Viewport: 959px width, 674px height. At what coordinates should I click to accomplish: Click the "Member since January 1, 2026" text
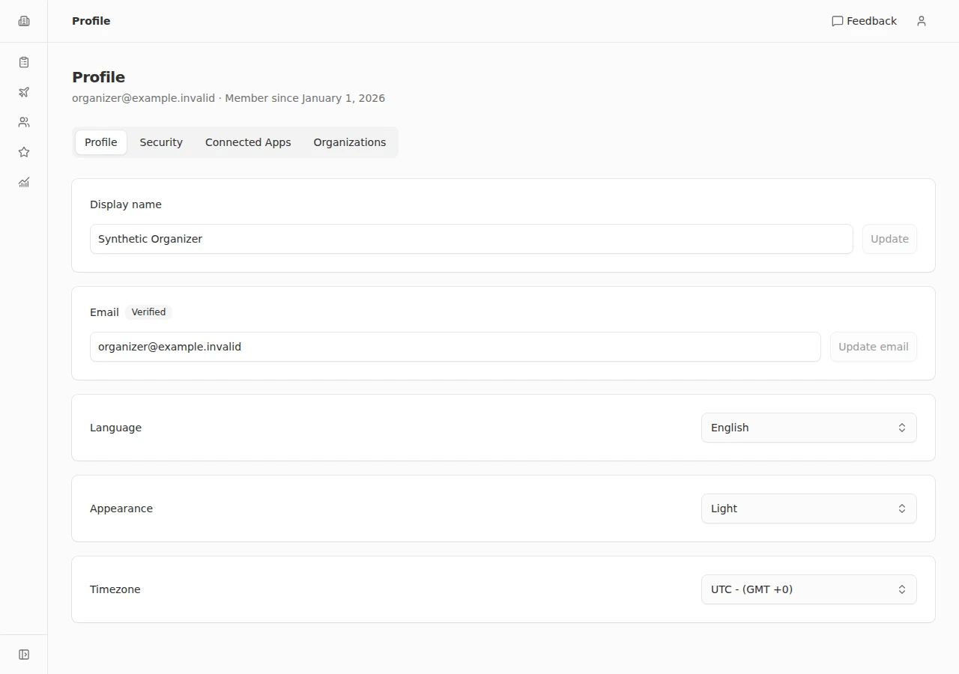(x=305, y=98)
